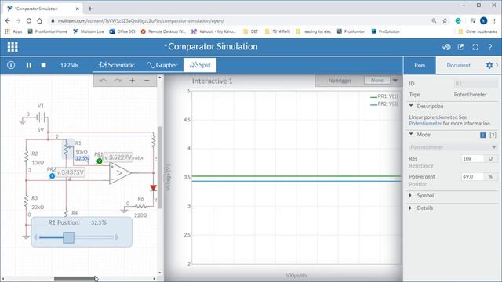Bookmark this page with star icon
This screenshot has width=502, height=282.
pos(445,20)
